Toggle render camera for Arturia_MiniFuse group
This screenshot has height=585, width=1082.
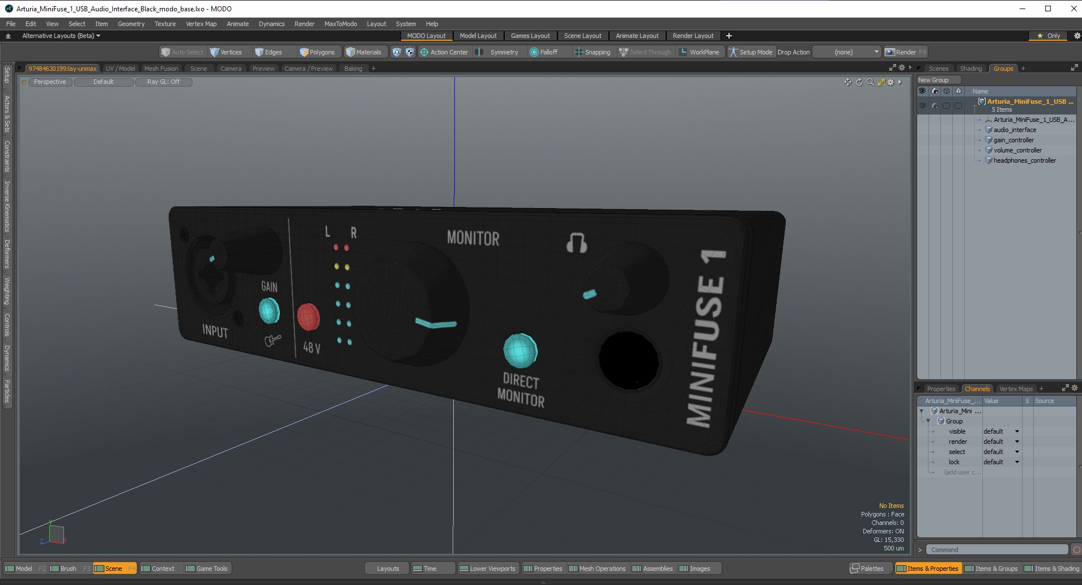[935, 105]
